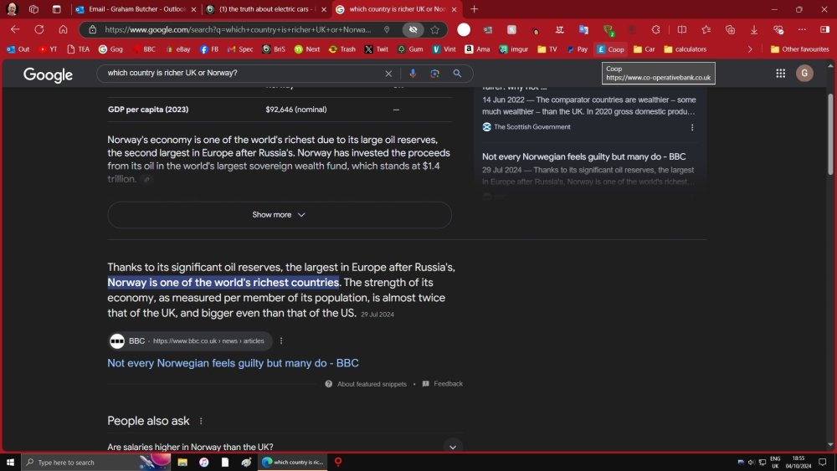Expand the Car bookmarks folder
Viewport: 837px width, 471px height.
click(644, 49)
